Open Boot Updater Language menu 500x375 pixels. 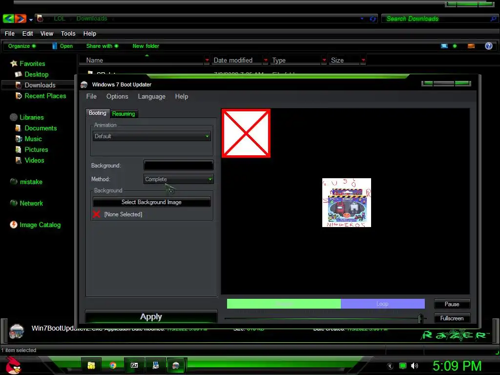coord(151,96)
